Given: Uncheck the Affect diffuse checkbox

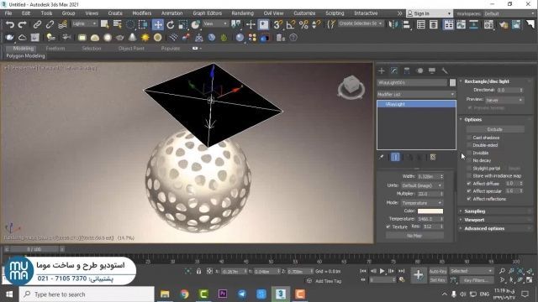Looking at the screenshot, I should (469, 184).
